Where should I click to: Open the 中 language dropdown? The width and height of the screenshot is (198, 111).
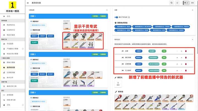[186, 3]
